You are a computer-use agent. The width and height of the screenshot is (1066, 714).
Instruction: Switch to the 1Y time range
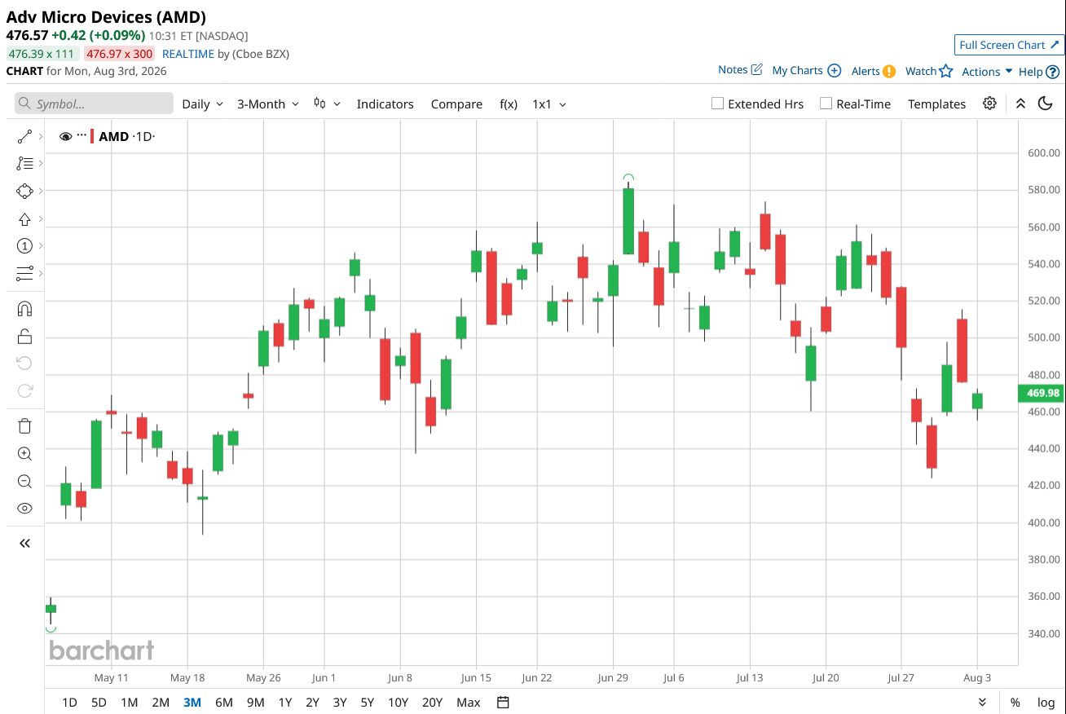pyautogui.click(x=285, y=703)
